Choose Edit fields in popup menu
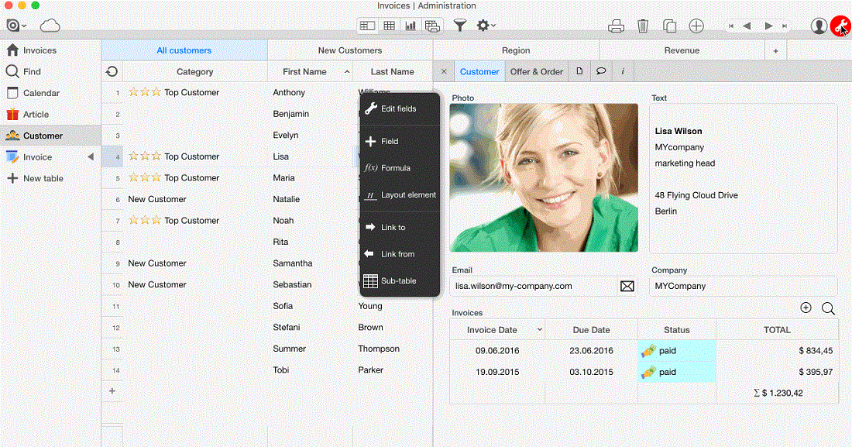The width and height of the screenshot is (852, 447). (400, 108)
